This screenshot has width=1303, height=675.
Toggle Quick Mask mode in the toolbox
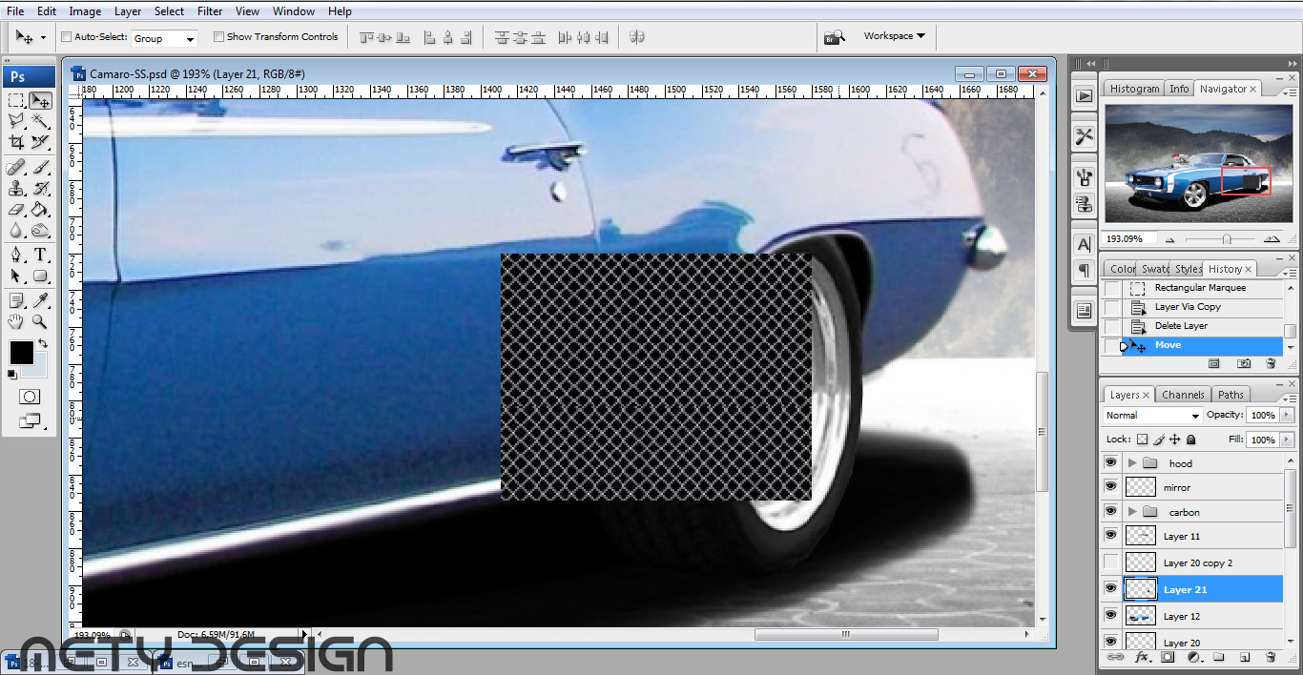point(30,397)
